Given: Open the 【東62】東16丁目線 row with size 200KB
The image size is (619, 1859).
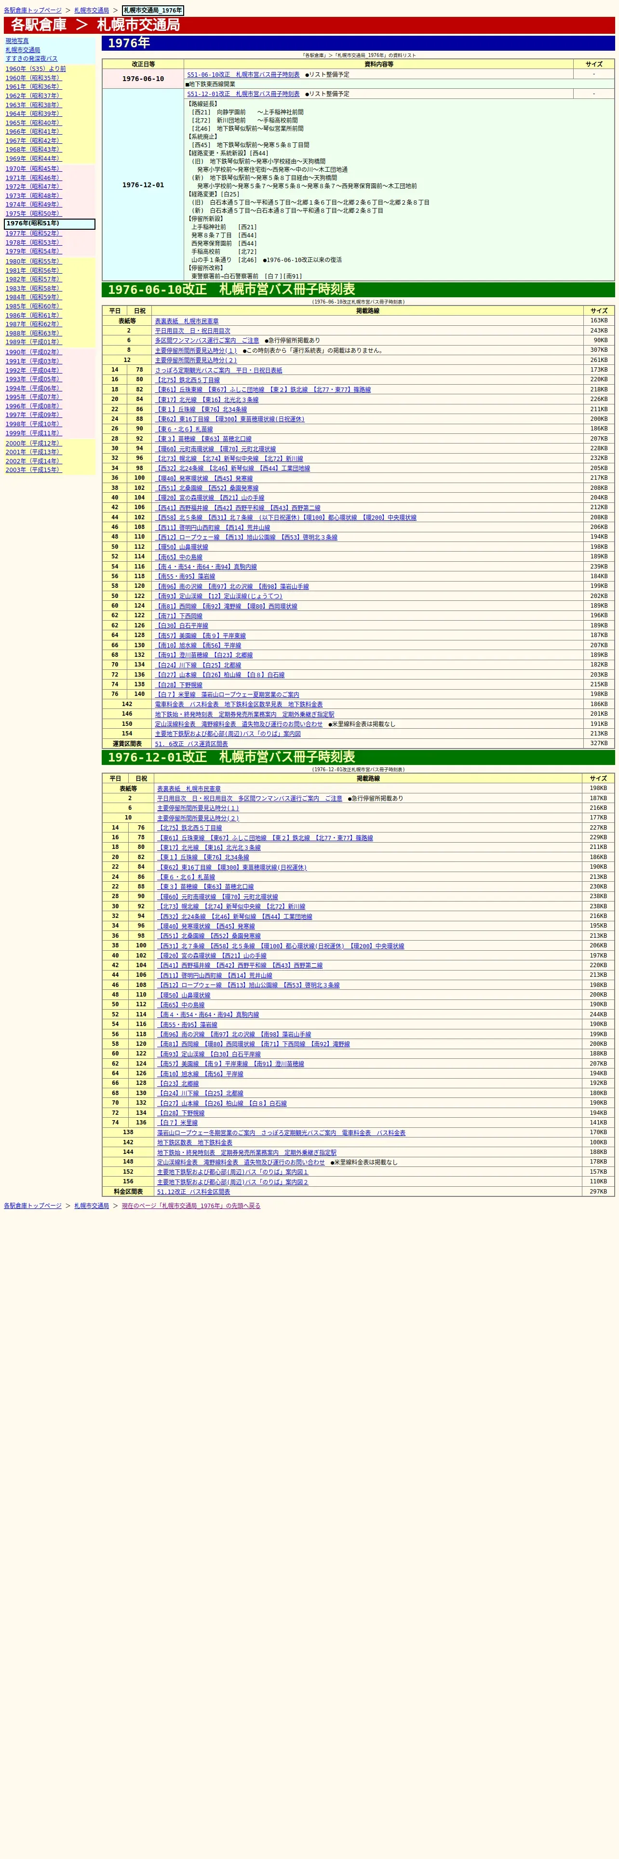Looking at the screenshot, I should pyautogui.click(x=230, y=419).
